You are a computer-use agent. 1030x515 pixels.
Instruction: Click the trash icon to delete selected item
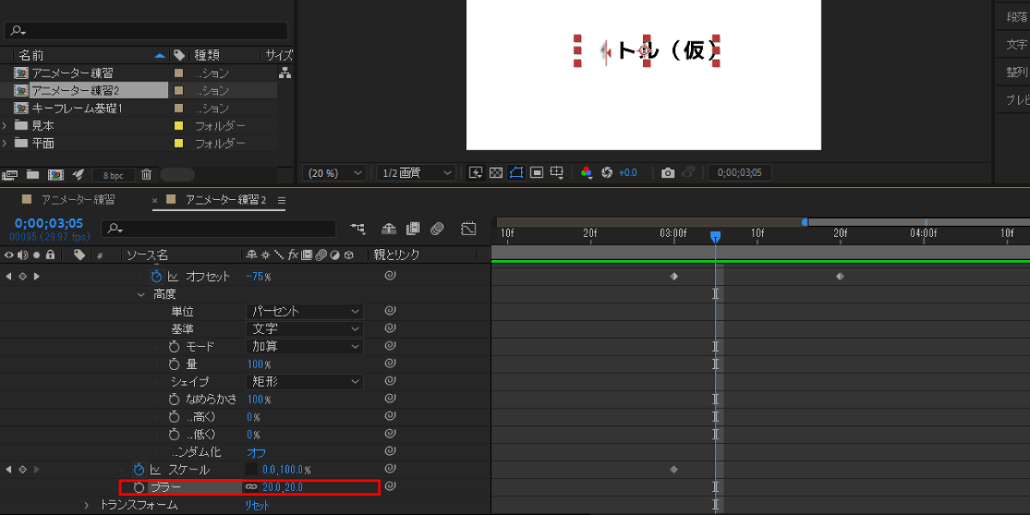click(x=146, y=174)
